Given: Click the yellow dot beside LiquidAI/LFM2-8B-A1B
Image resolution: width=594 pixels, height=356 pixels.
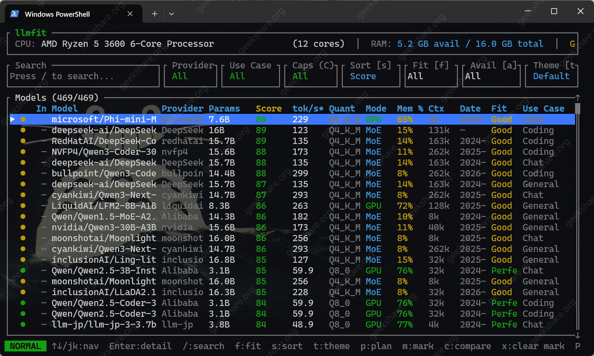Looking at the screenshot, I should click(23, 206).
